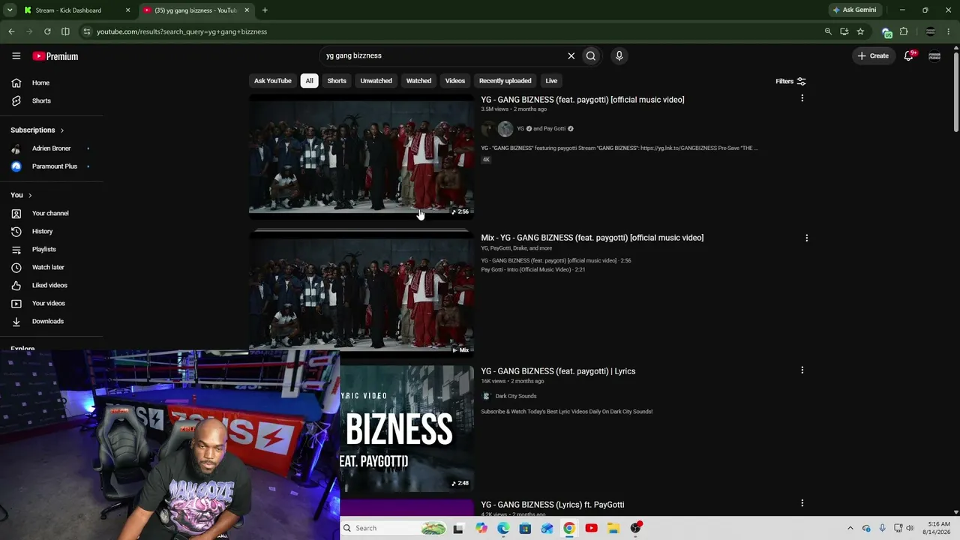Image resolution: width=960 pixels, height=540 pixels.
Task: Bookmark this page with the star
Action: click(860, 31)
